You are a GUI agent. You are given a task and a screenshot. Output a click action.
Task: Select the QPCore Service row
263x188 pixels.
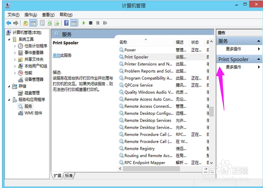coord(163,85)
